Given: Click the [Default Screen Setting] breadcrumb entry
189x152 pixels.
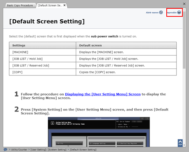Looking at the screenshot, I should (x=83, y=149).
